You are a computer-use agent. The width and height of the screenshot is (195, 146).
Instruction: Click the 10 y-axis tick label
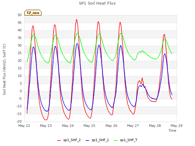click(x=19, y=76)
